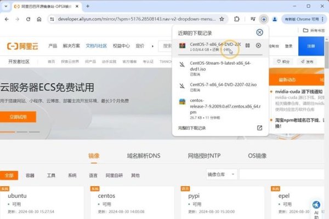
Task: Open the epel mirror card
Action: (x=298, y=203)
